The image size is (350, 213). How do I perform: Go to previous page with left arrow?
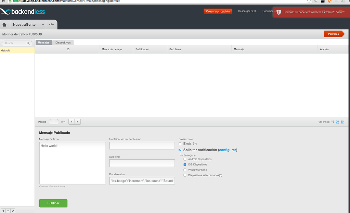[71, 122]
